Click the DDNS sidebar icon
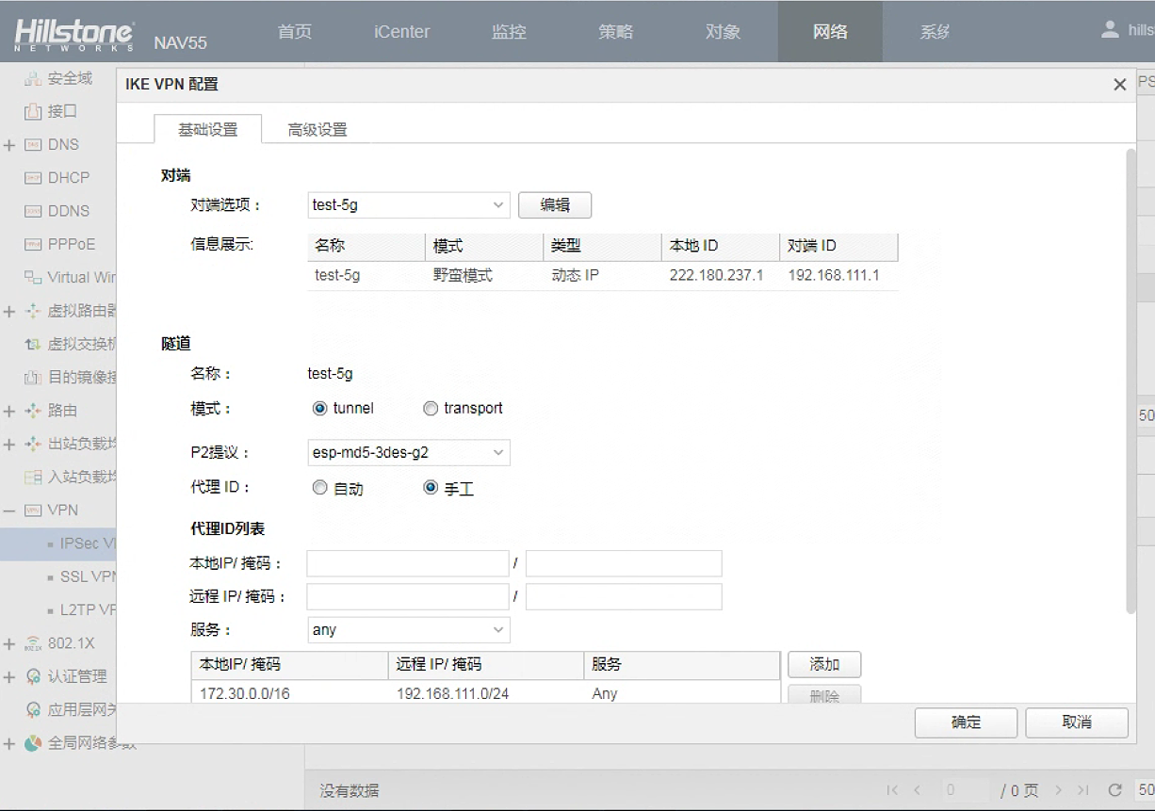Screen dimensions: 1155x811 point(33,211)
